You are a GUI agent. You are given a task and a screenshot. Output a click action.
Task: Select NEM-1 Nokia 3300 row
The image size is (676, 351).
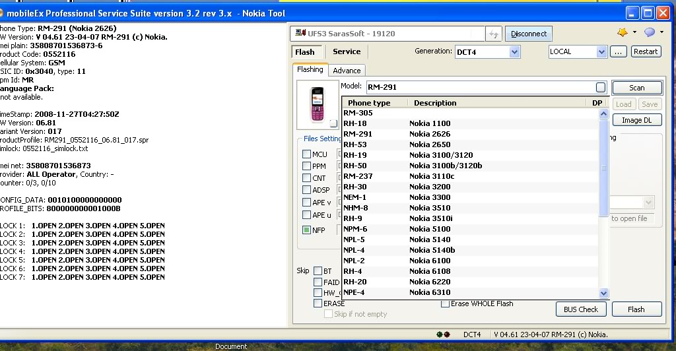point(470,197)
